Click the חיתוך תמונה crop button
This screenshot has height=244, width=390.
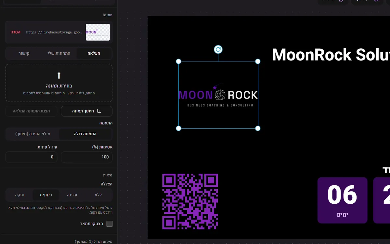tap(87, 111)
